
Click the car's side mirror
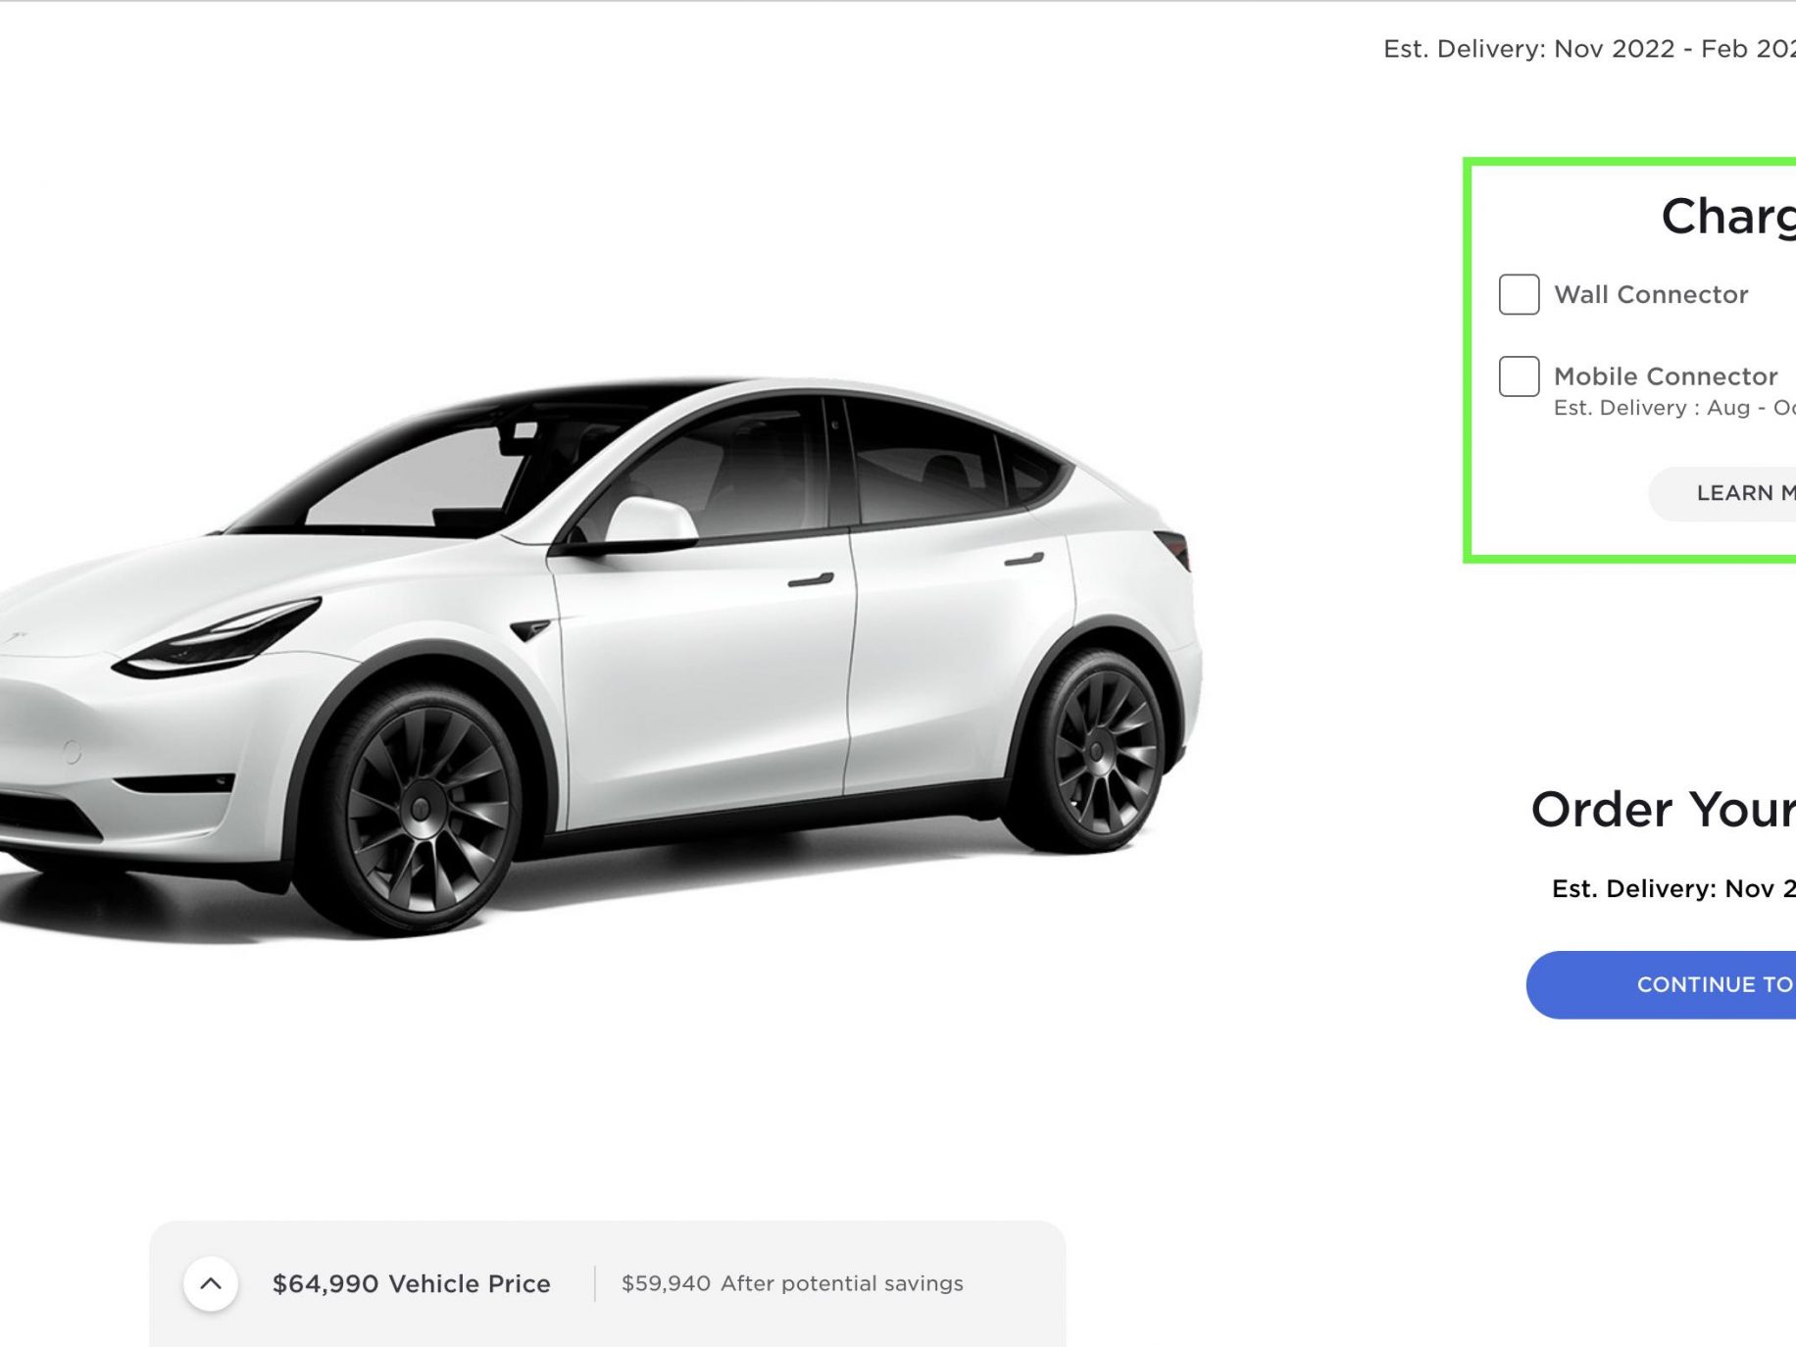point(649,522)
